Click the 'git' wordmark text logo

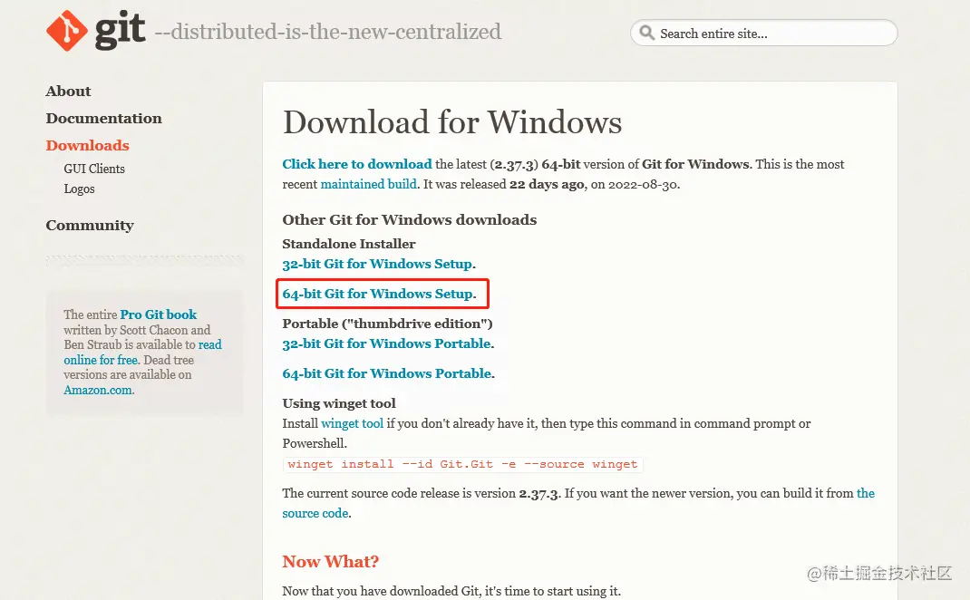[120, 30]
